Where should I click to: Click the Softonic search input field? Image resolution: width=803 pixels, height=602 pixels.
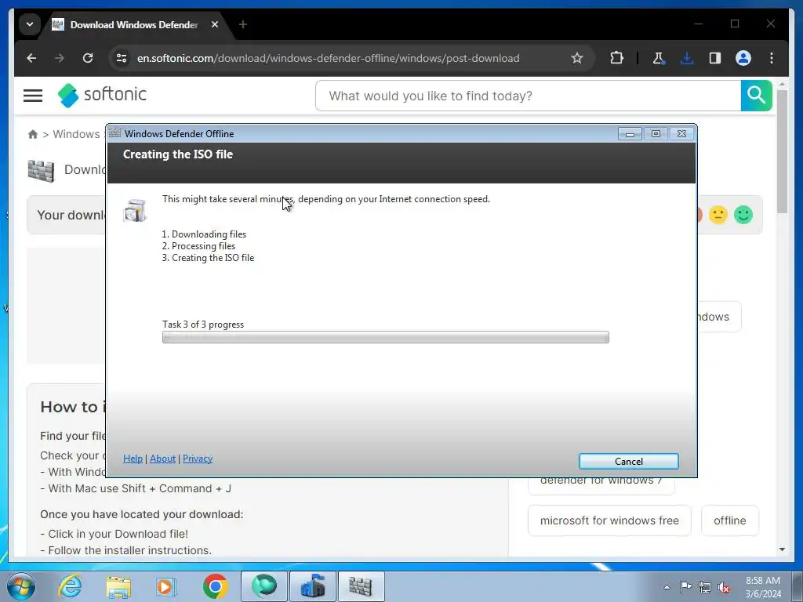(529, 96)
